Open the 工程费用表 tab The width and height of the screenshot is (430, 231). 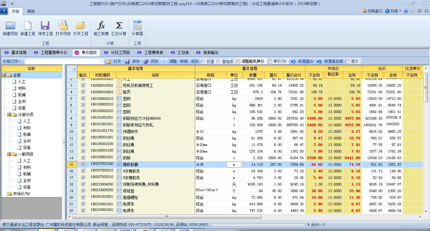click(150, 53)
